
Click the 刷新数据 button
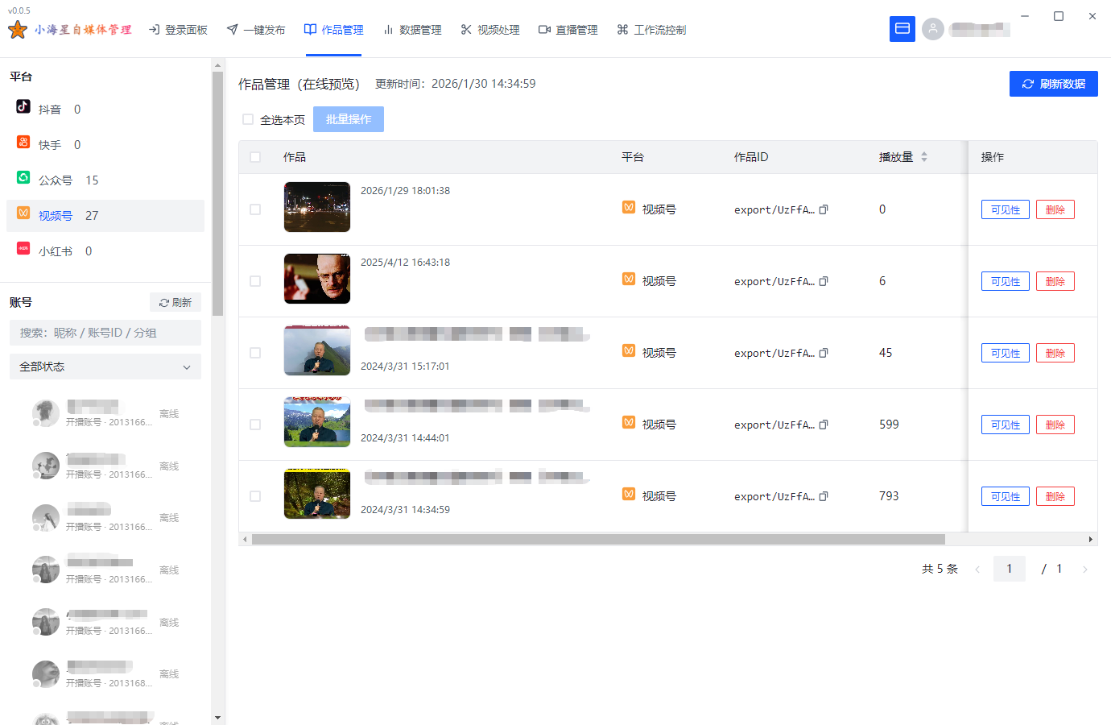[1053, 83]
